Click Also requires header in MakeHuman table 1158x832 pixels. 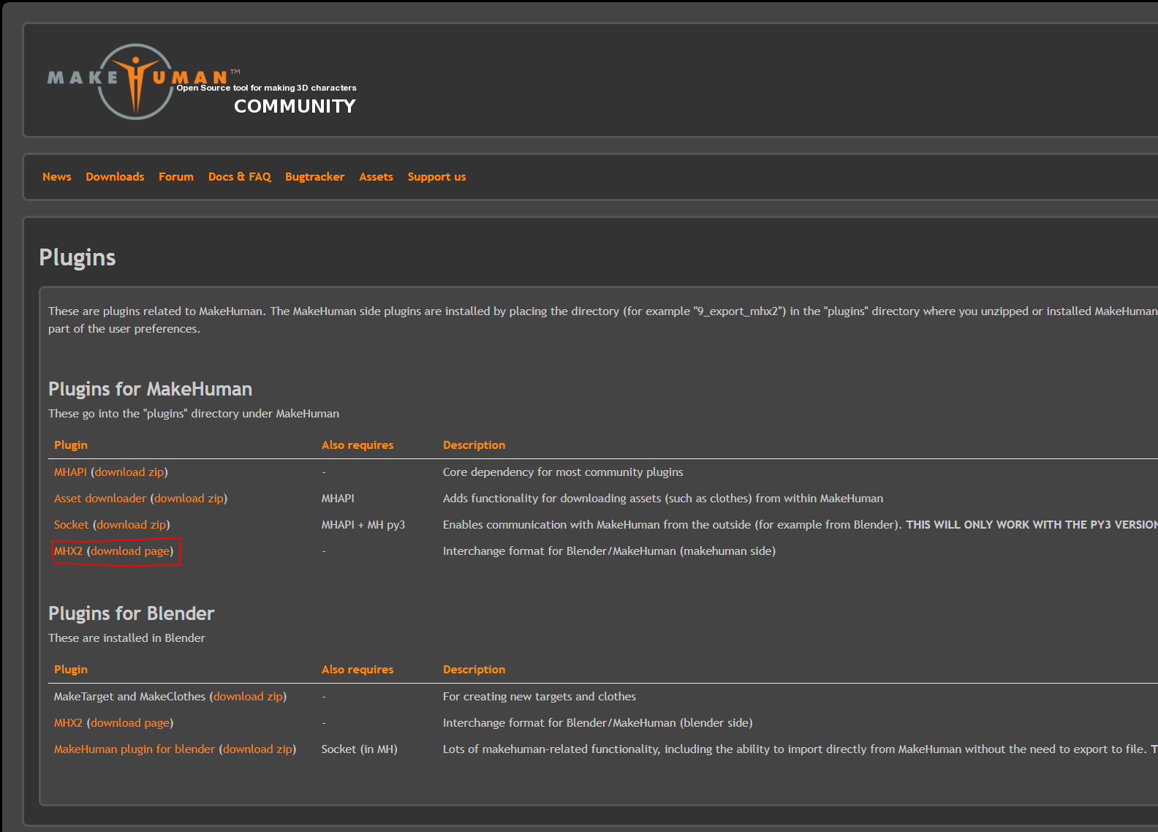pos(357,445)
